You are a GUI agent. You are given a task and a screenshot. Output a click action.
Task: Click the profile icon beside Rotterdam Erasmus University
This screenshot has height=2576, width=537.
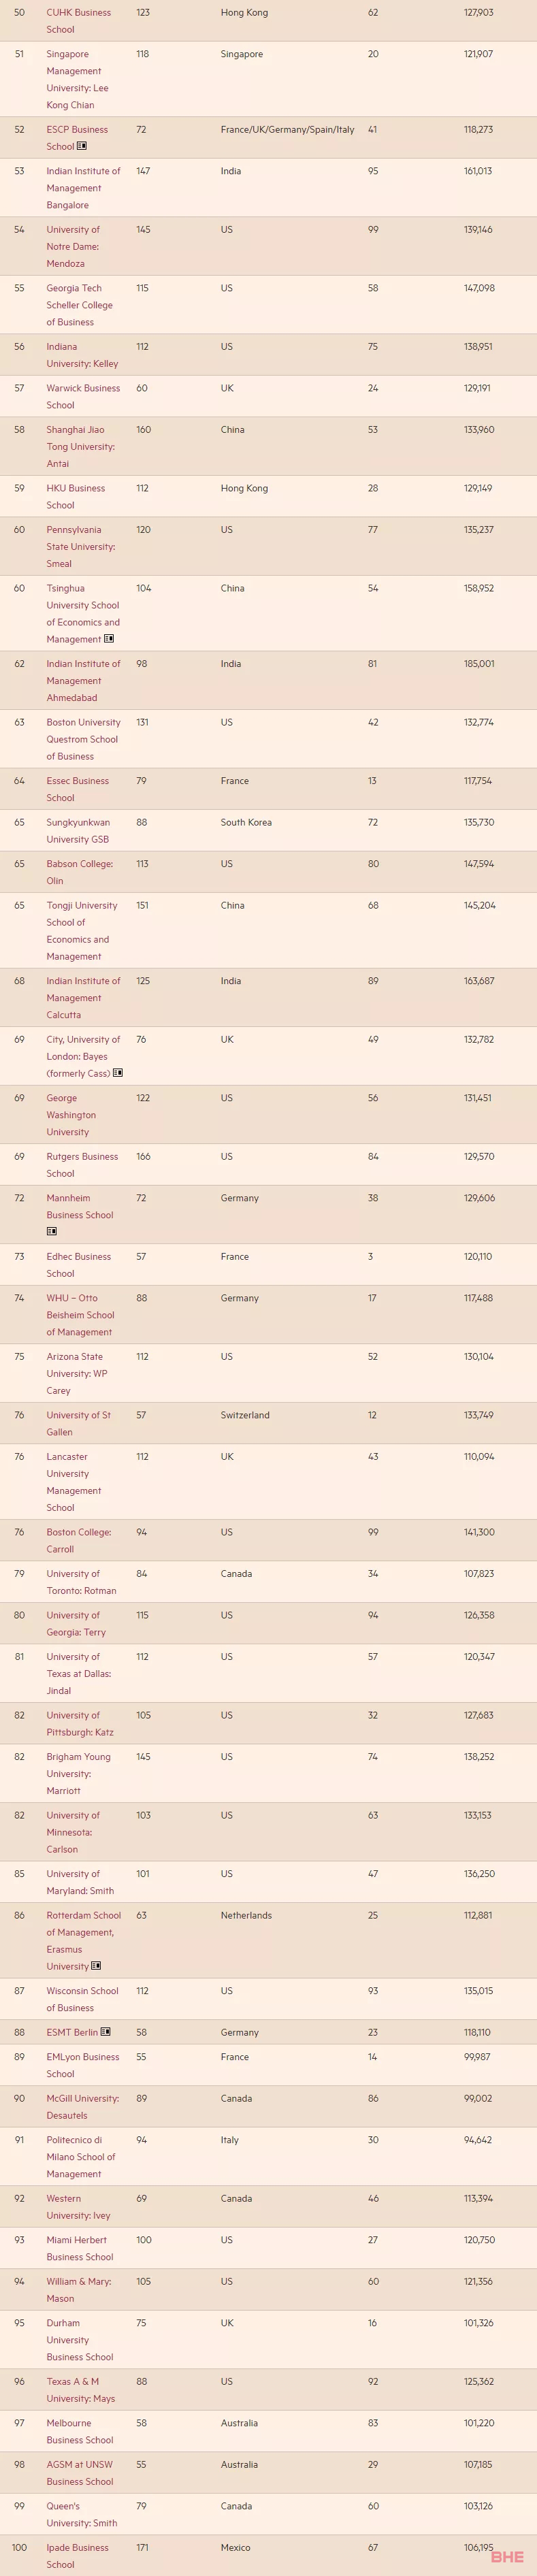96,1966
